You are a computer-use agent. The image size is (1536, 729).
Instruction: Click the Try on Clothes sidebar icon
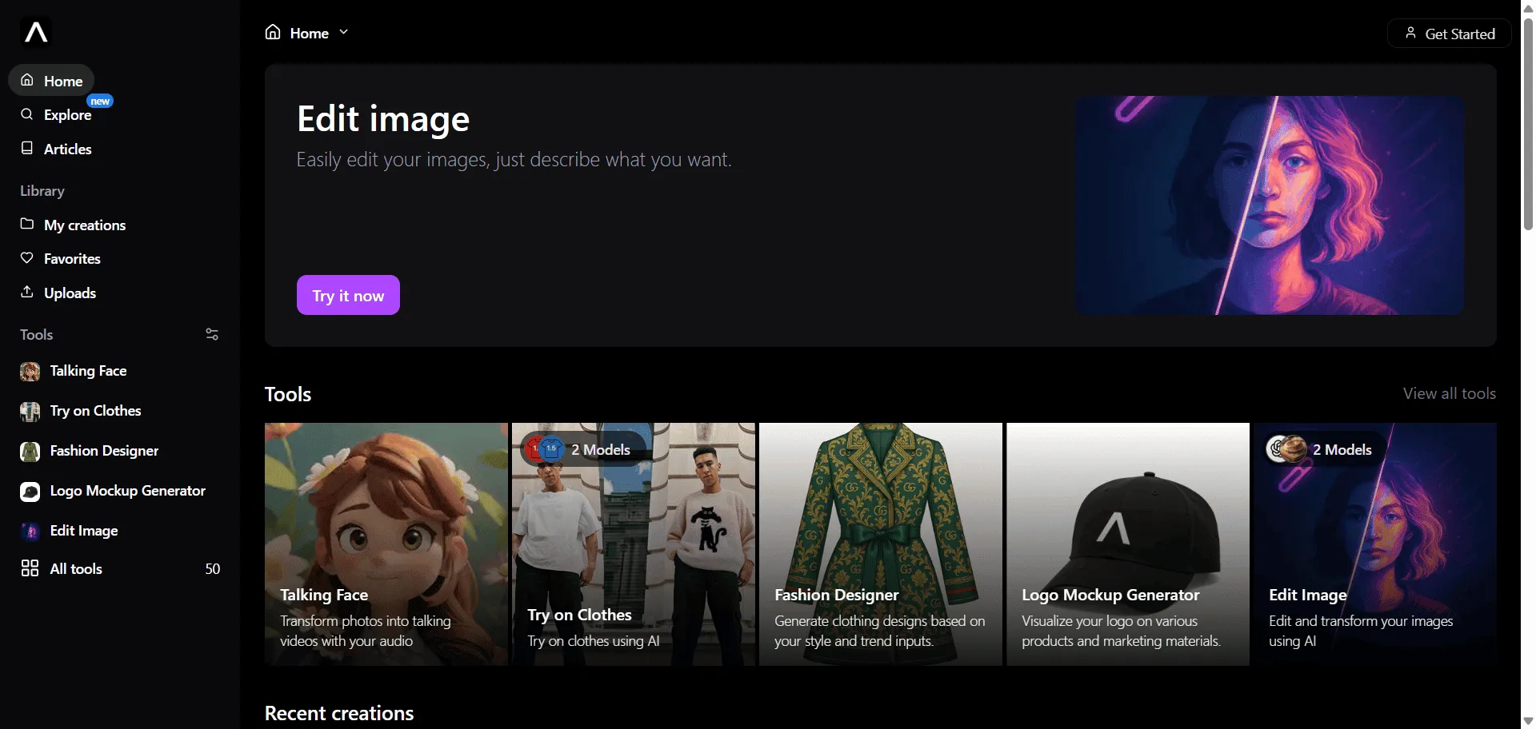pos(30,412)
